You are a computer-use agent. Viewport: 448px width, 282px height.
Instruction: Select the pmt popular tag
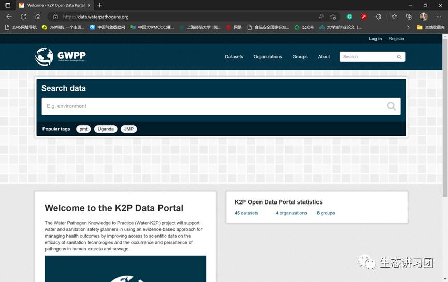tap(83, 129)
